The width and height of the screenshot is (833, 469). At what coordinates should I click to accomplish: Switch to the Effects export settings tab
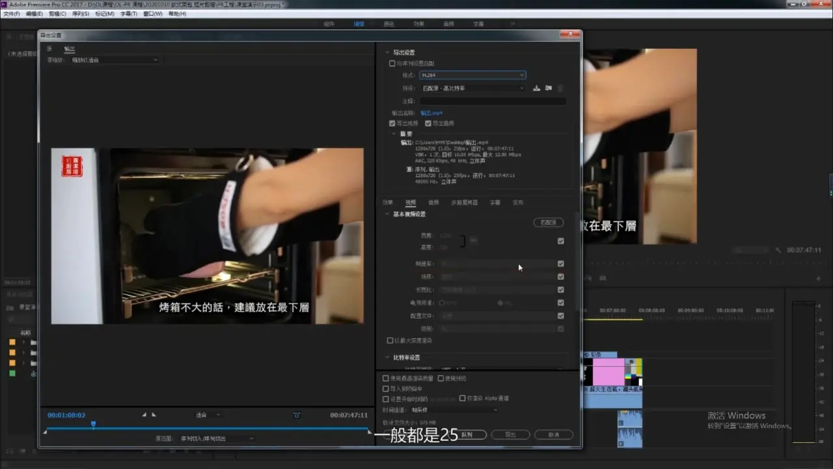pos(388,203)
